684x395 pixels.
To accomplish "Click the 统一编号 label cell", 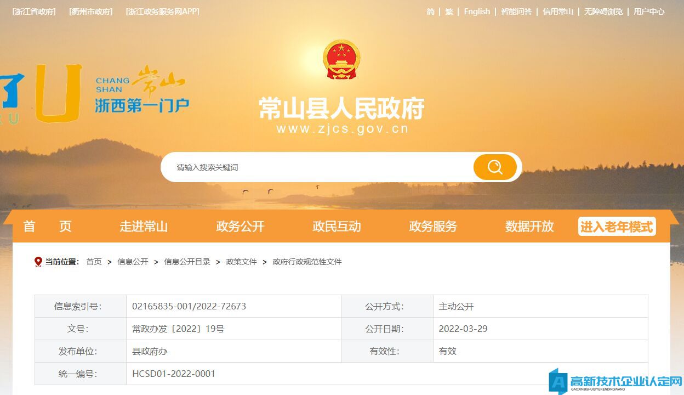I will tap(81, 374).
